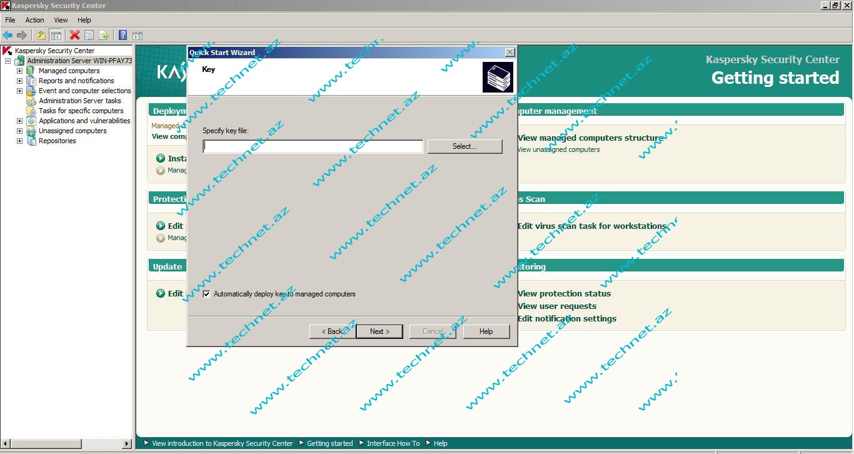The image size is (854, 454).
Task: Click the Next > button in wizard
Action: pyautogui.click(x=379, y=331)
